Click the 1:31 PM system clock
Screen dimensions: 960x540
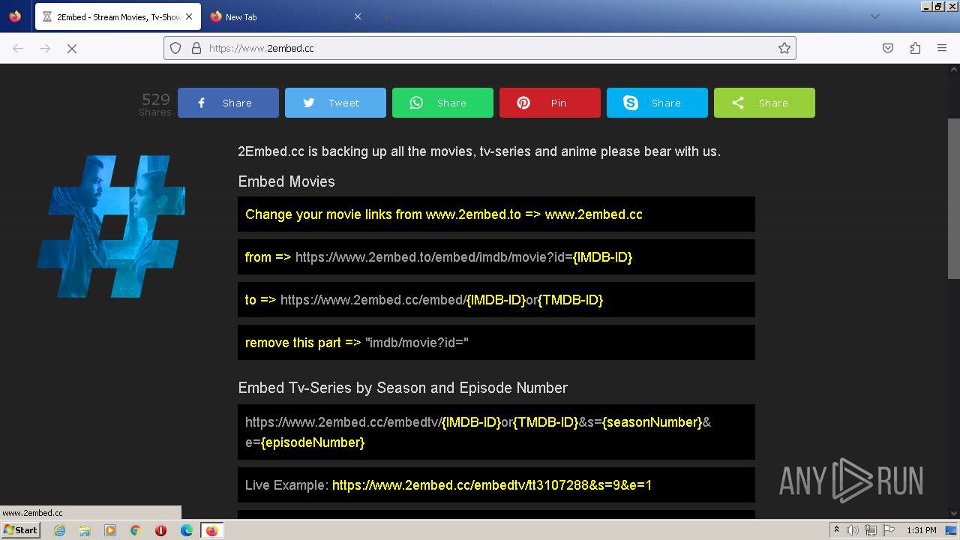pyautogui.click(x=922, y=530)
